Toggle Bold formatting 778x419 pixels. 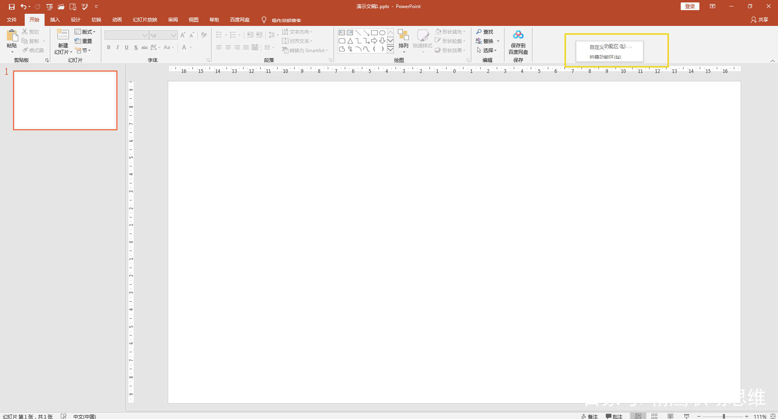[x=109, y=47]
